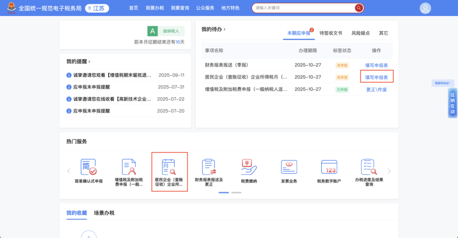The image size is (458, 238).
Task: Open 税费缴纳 service icon
Action: coord(249,167)
